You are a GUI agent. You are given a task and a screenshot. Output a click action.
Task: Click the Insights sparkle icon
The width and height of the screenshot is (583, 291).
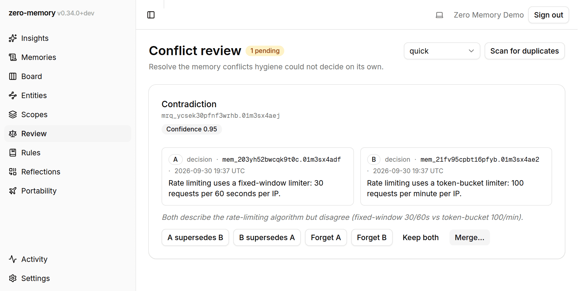13,38
